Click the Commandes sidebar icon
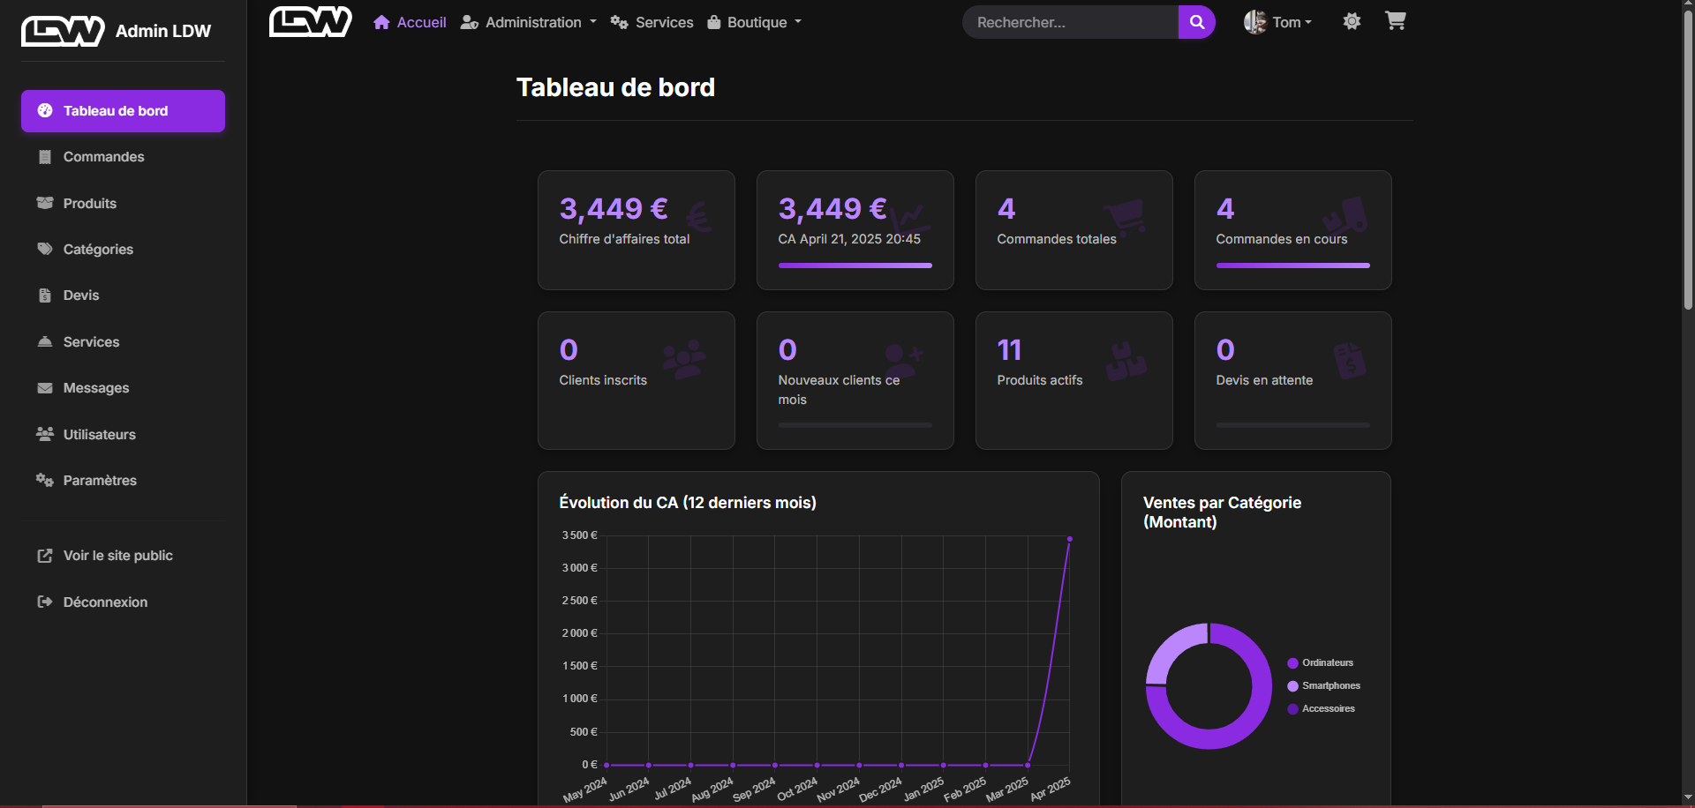This screenshot has height=808, width=1695. [45, 157]
